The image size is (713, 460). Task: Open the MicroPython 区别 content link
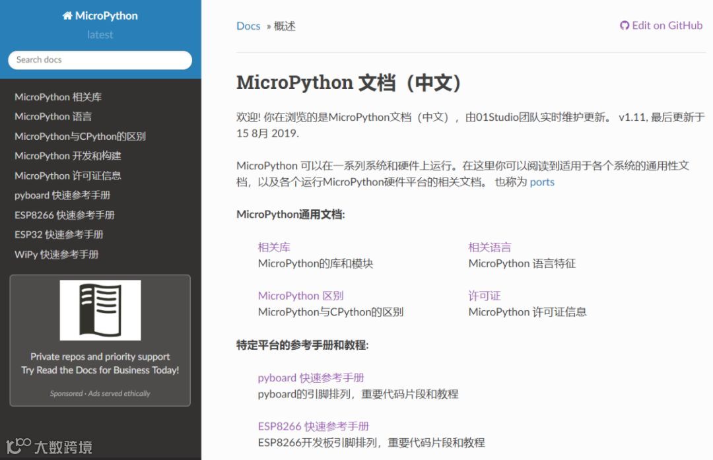click(300, 296)
